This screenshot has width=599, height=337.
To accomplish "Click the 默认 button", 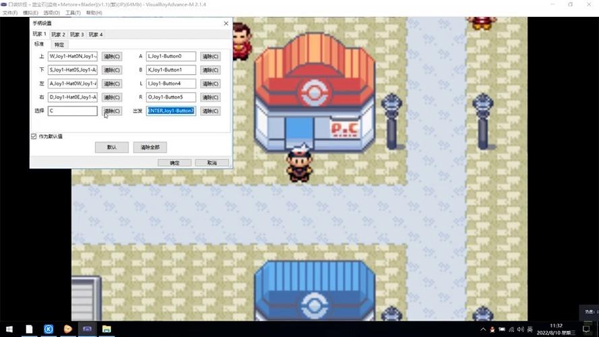I will coord(112,147).
